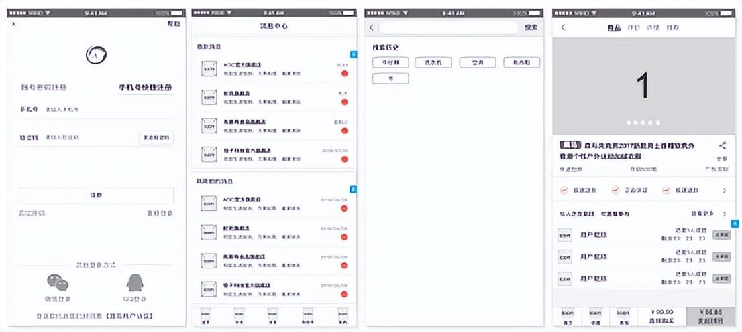Select the 空调 search history tag
Screen dimensions: 742x332
coord(478,62)
